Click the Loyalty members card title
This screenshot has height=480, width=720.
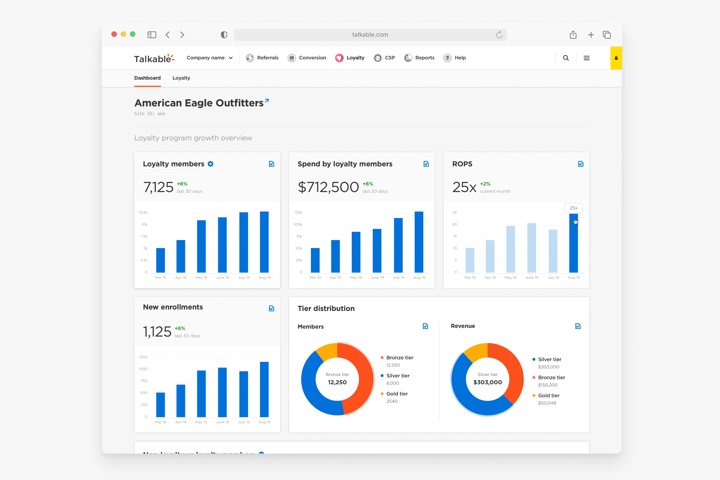click(x=173, y=164)
